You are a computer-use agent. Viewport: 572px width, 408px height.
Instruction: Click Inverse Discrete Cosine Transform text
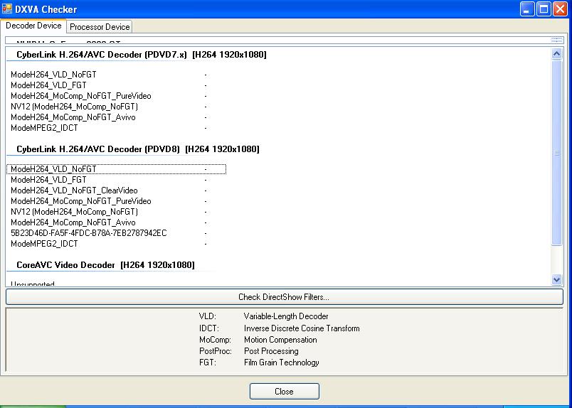pyautogui.click(x=302, y=328)
